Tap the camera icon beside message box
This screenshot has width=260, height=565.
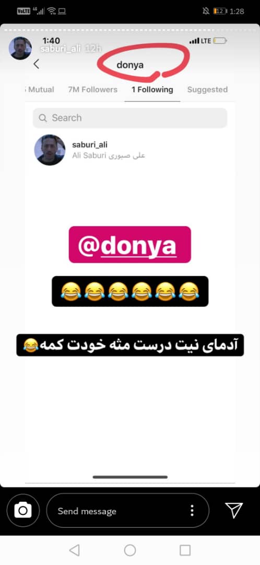click(22, 510)
